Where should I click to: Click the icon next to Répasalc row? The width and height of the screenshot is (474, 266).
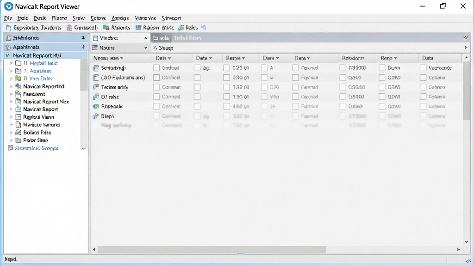pos(95,107)
